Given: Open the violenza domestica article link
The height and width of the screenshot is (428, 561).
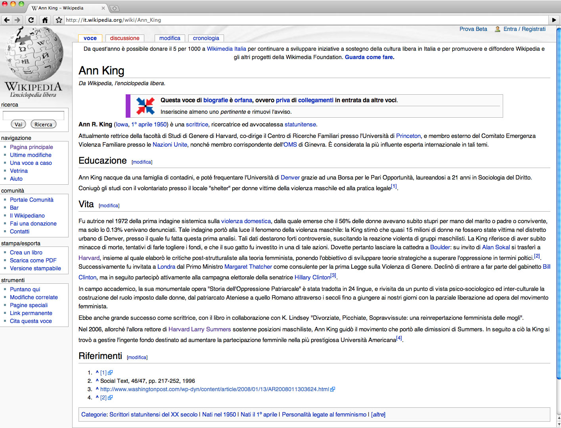Looking at the screenshot, I should pos(246,221).
